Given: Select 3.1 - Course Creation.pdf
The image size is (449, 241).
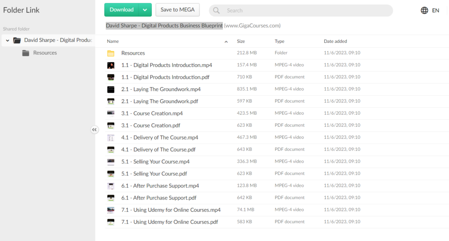Looking at the screenshot, I should click(x=151, y=126).
